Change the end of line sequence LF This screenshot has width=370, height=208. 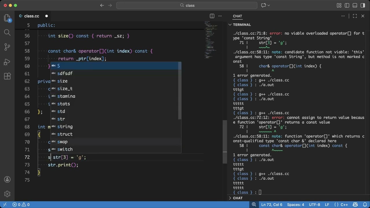point(327,205)
